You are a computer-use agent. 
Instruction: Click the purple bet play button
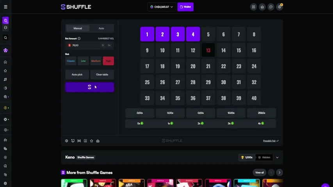click(89, 87)
